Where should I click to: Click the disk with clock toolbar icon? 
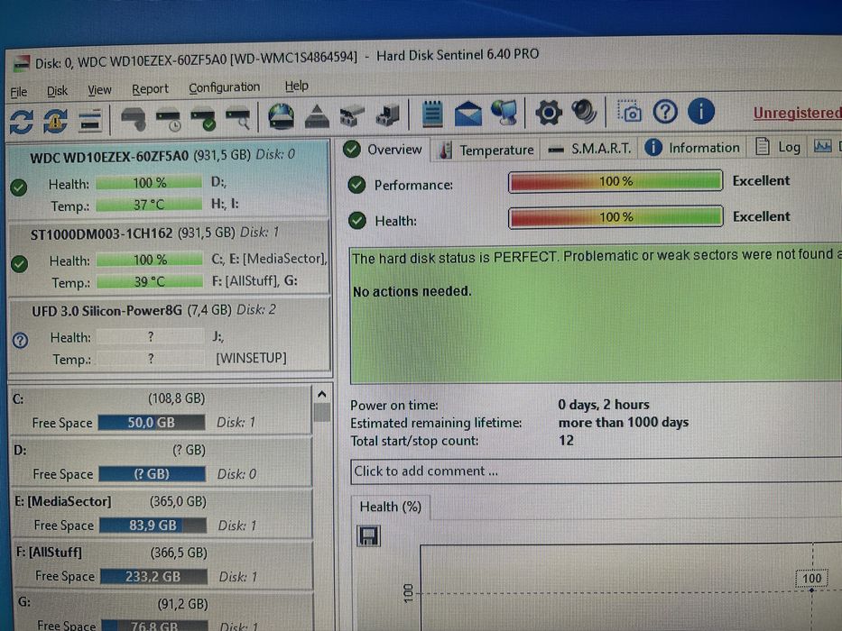(168, 119)
